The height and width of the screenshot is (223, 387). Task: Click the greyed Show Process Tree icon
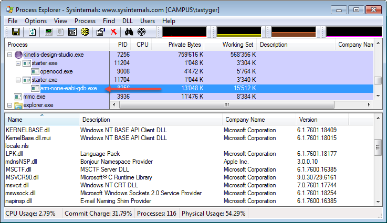tap(60, 32)
